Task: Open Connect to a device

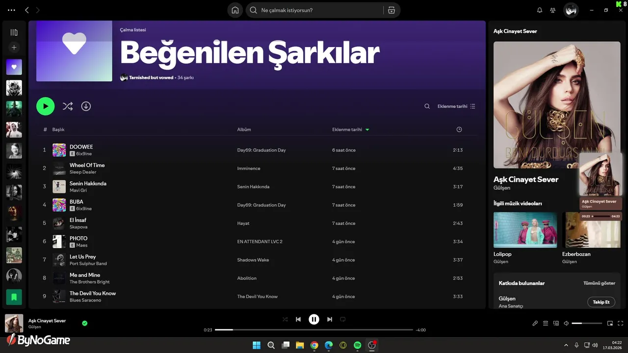Action: [x=556, y=324]
